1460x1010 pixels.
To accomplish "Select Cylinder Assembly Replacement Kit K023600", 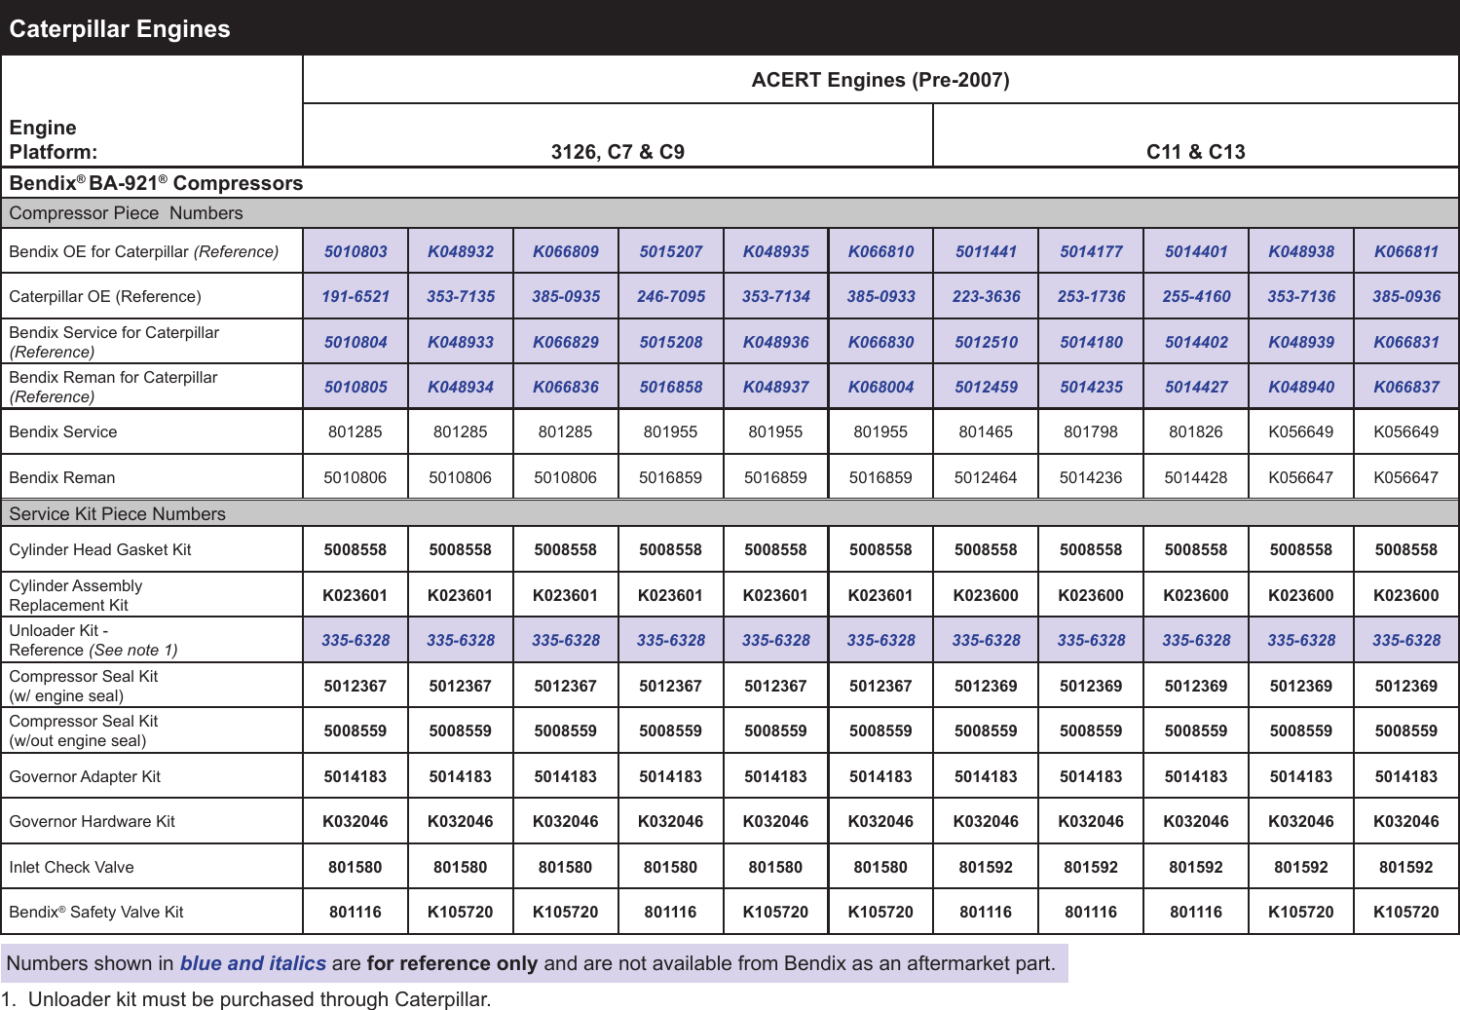I will [x=987, y=594].
